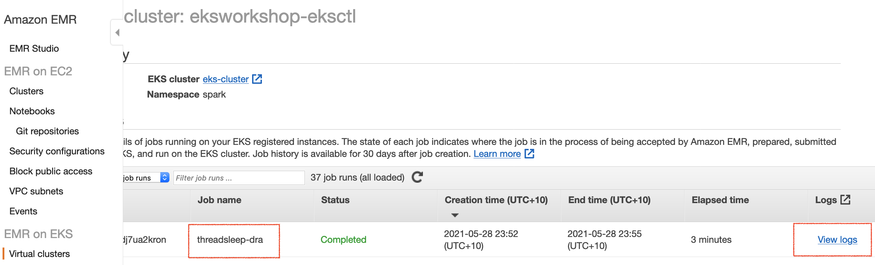Open Notebooks in the sidebar
This screenshot has width=875, height=265.
[x=32, y=111]
